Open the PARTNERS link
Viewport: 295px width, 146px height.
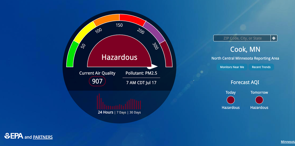pos(43,137)
